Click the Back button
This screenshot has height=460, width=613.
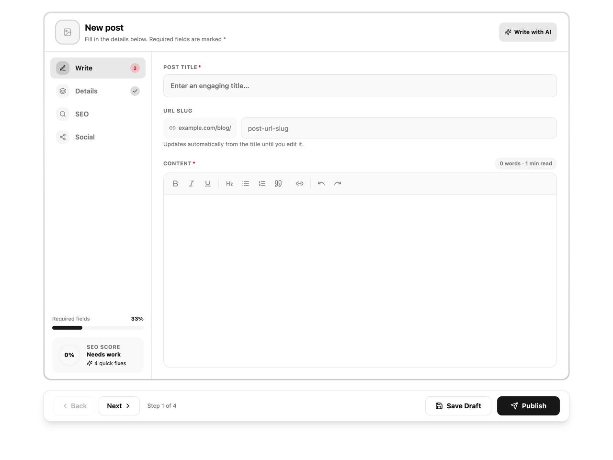click(74, 406)
